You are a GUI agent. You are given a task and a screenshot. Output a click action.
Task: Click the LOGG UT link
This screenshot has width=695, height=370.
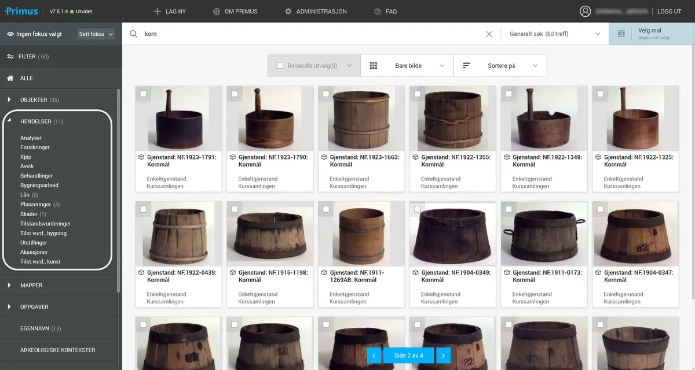pos(669,12)
